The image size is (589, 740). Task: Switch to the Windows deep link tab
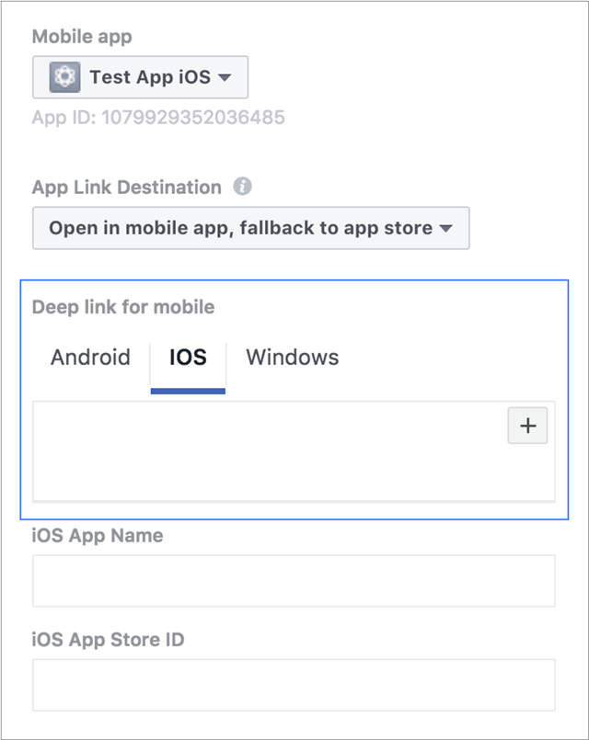(292, 358)
